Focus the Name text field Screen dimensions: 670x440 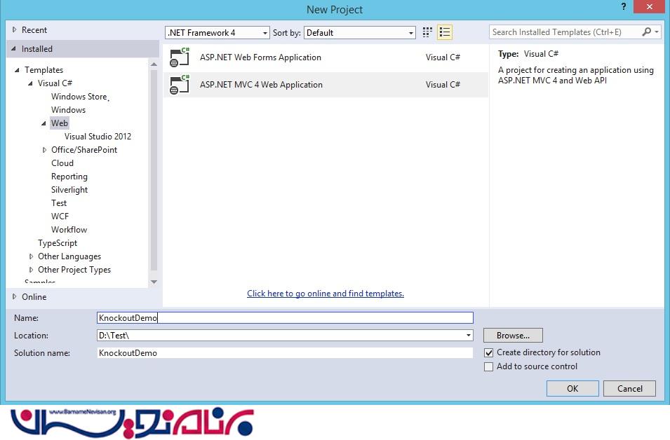pyautogui.click(x=285, y=318)
